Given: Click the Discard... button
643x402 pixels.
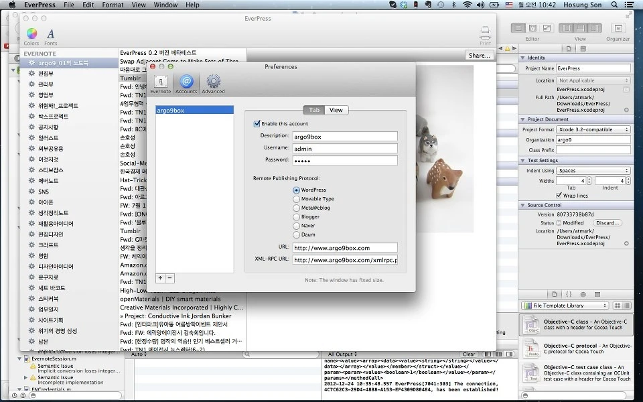Looking at the screenshot, I should coord(608,223).
